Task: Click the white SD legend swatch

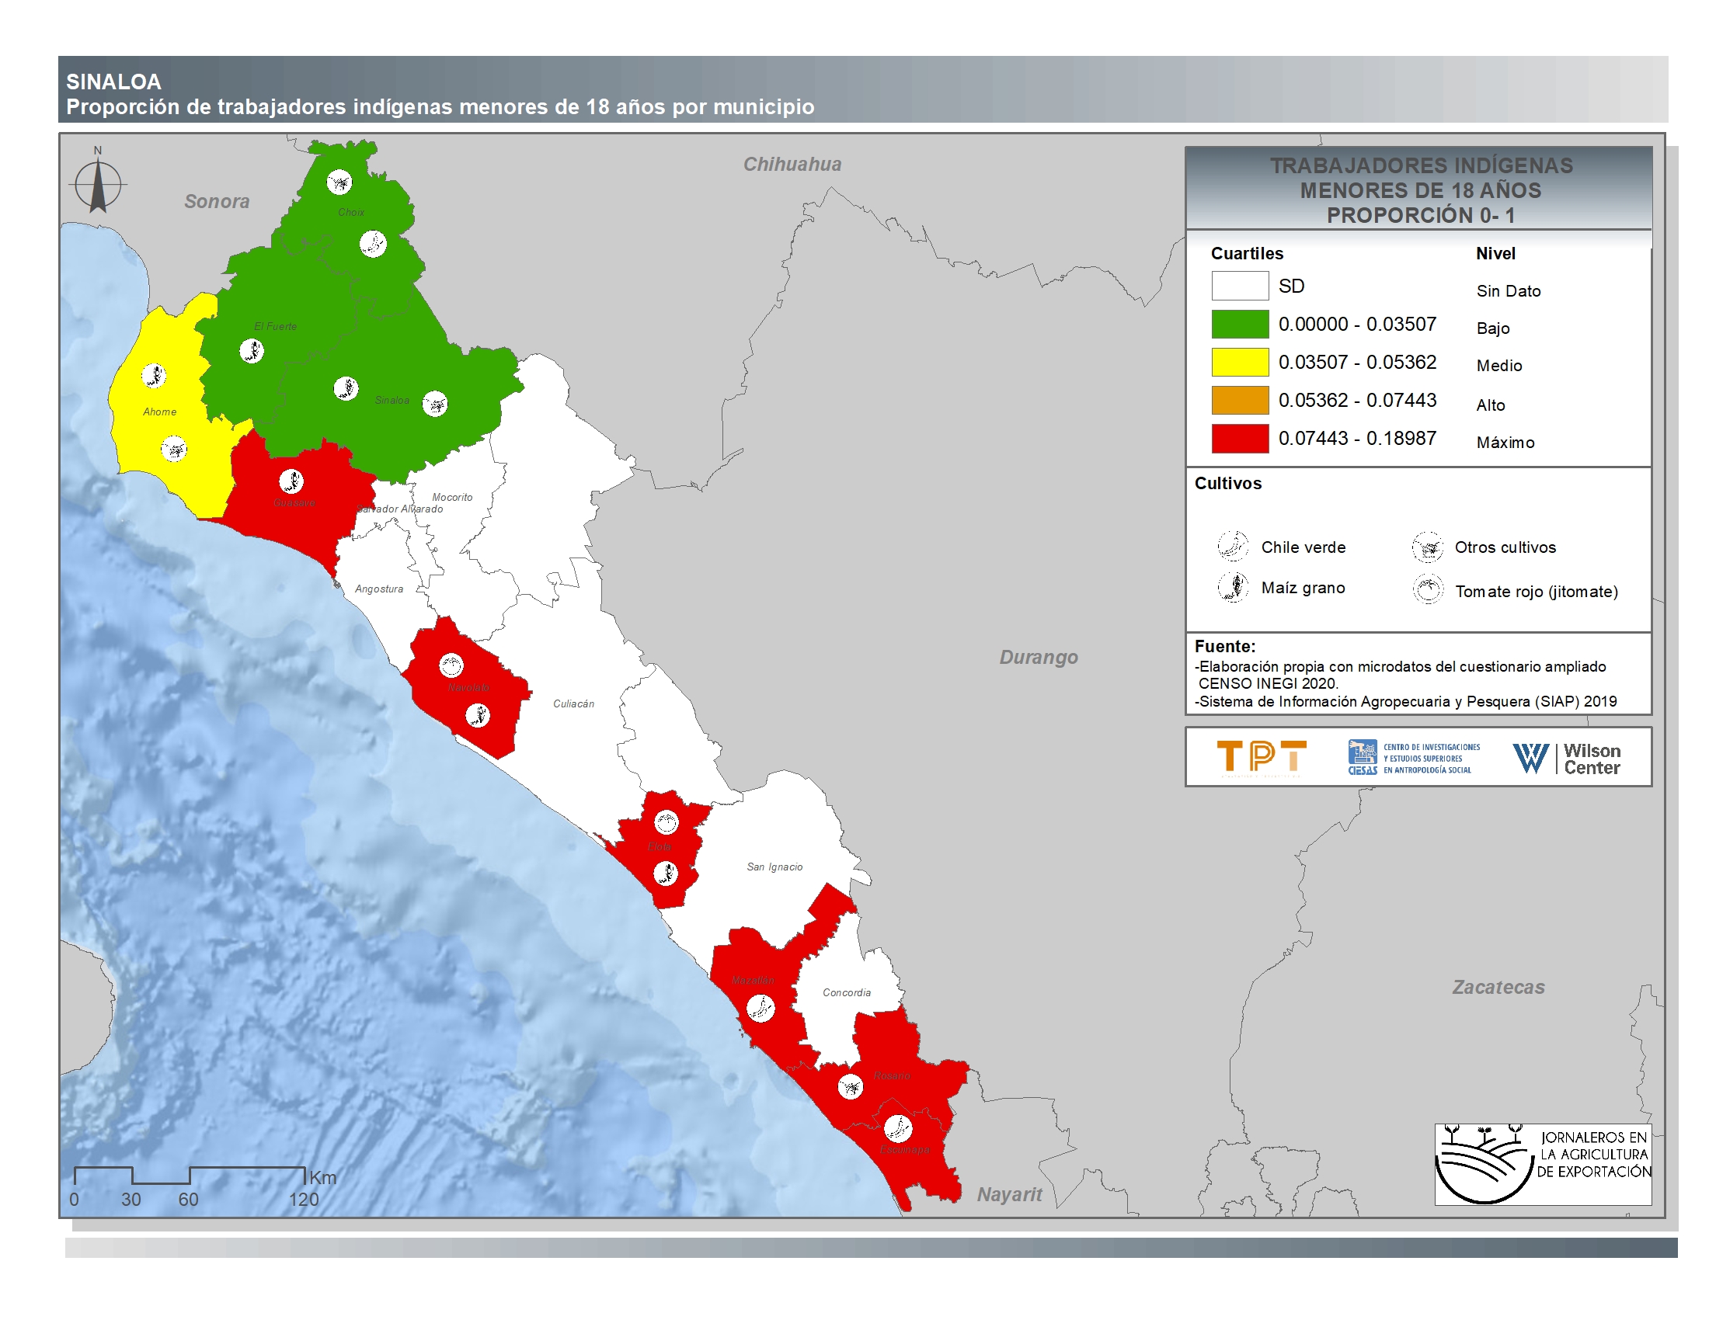Action: tap(1240, 286)
